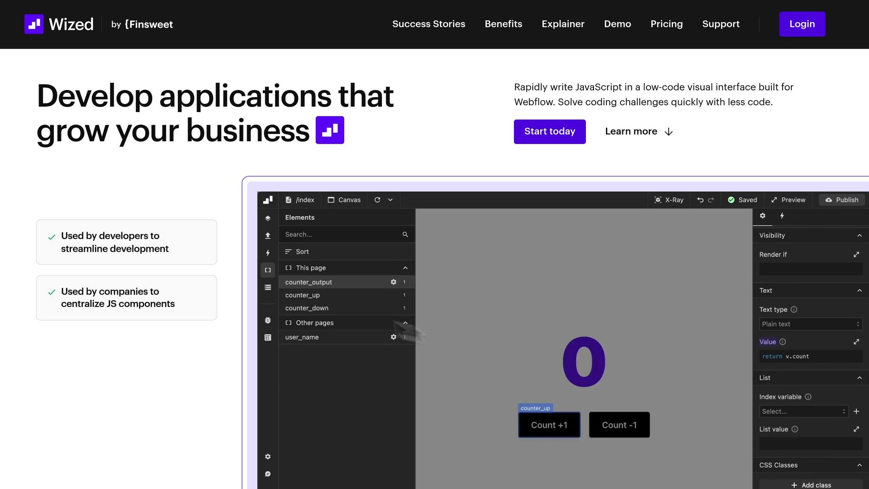Click the Count -1 button in canvas
The width and height of the screenshot is (869, 489).
tap(619, 425)
